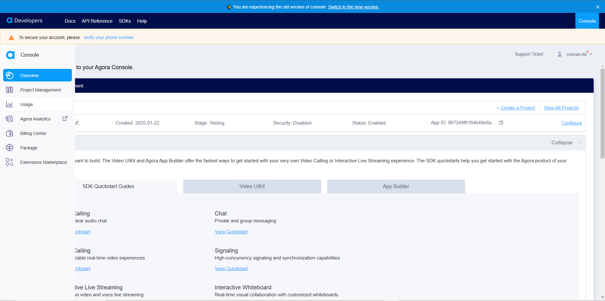
Task: Click Switch to the new version
Action: 353,7
